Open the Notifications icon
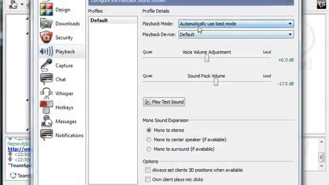 coord(46,135)
